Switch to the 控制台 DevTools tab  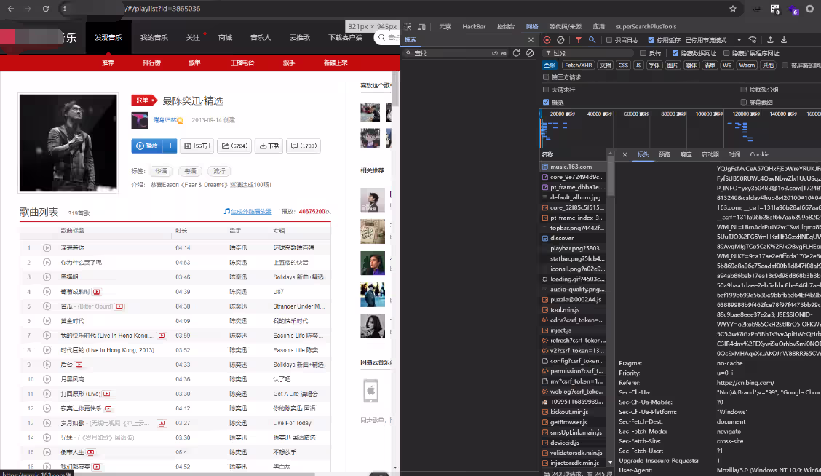506,26
